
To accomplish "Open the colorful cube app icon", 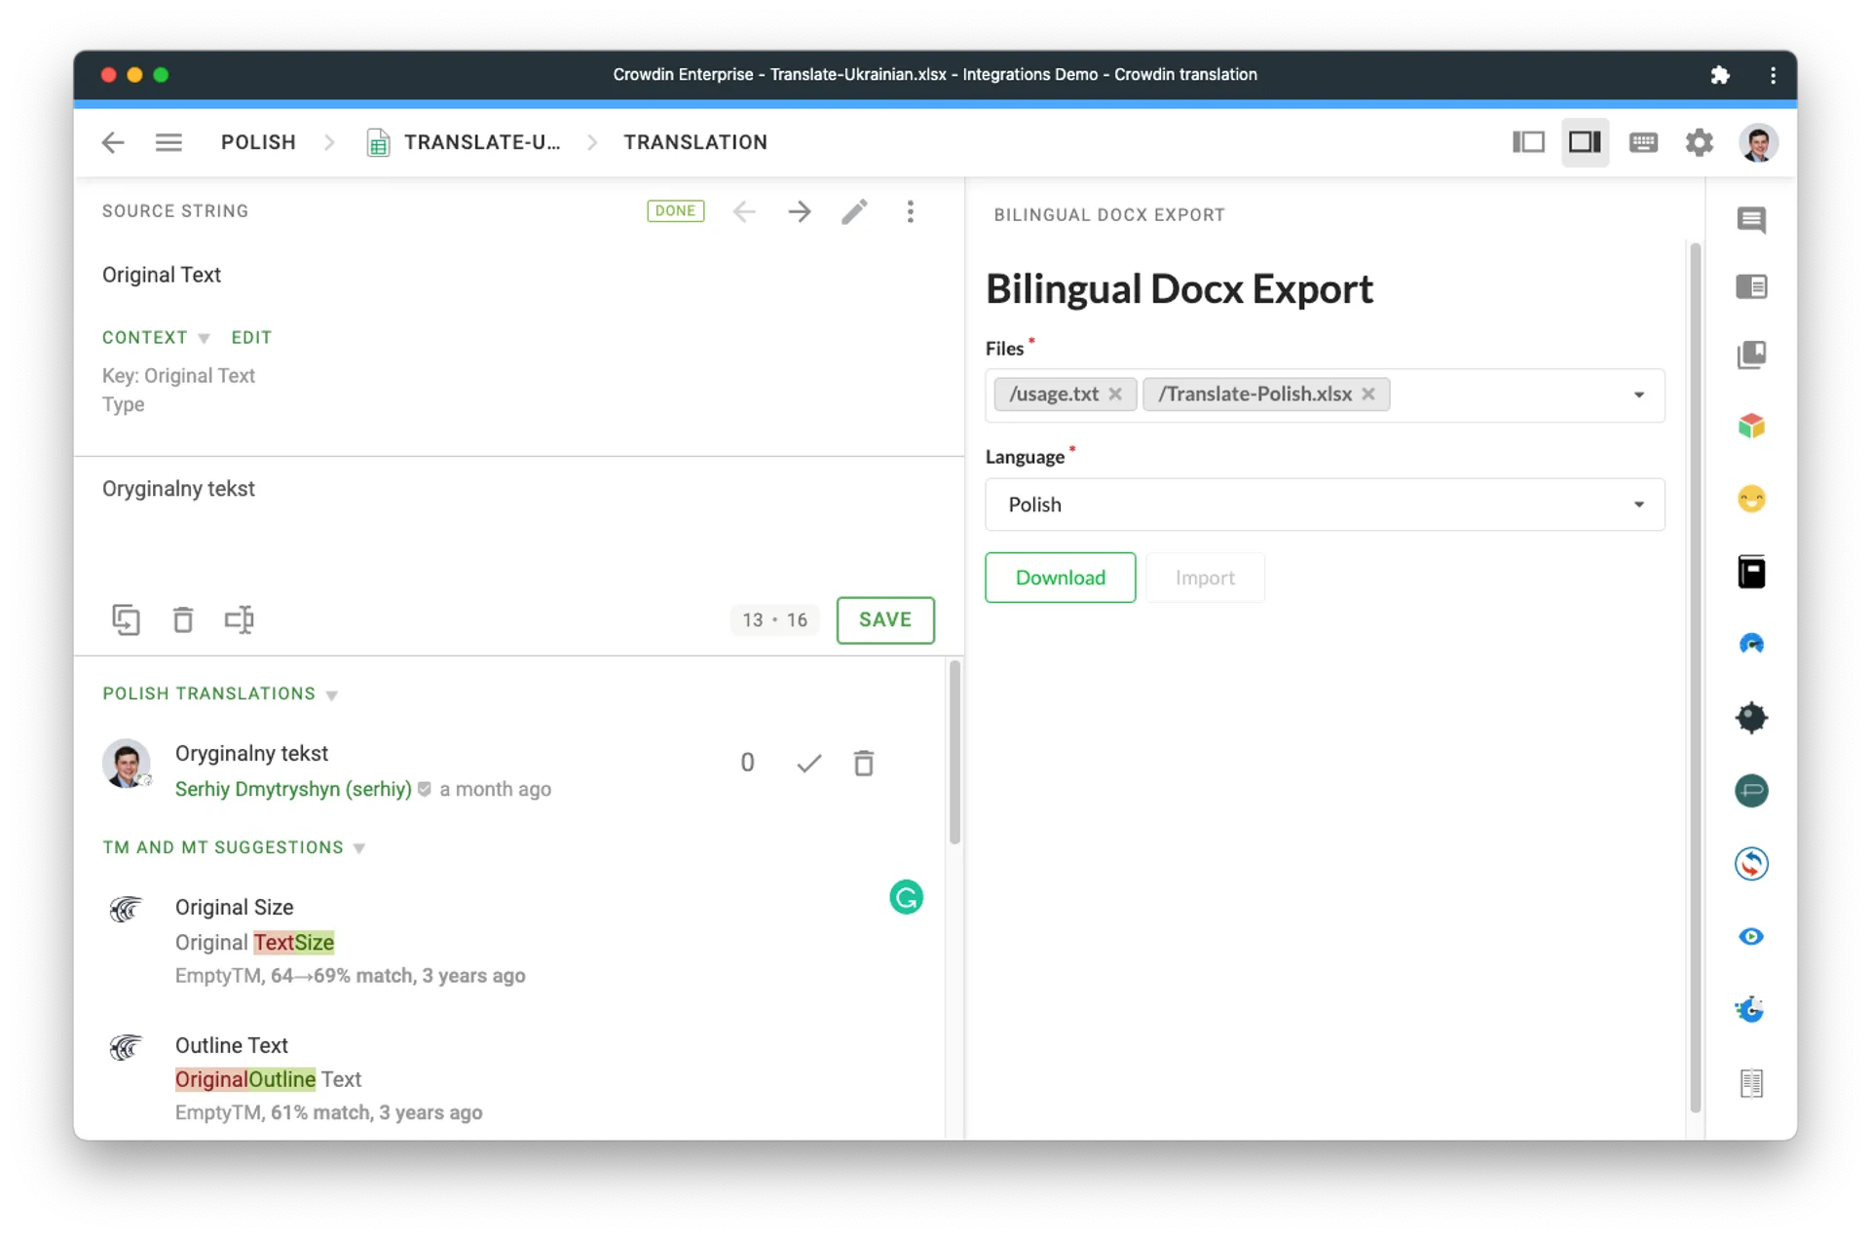I will (1750, 426).
